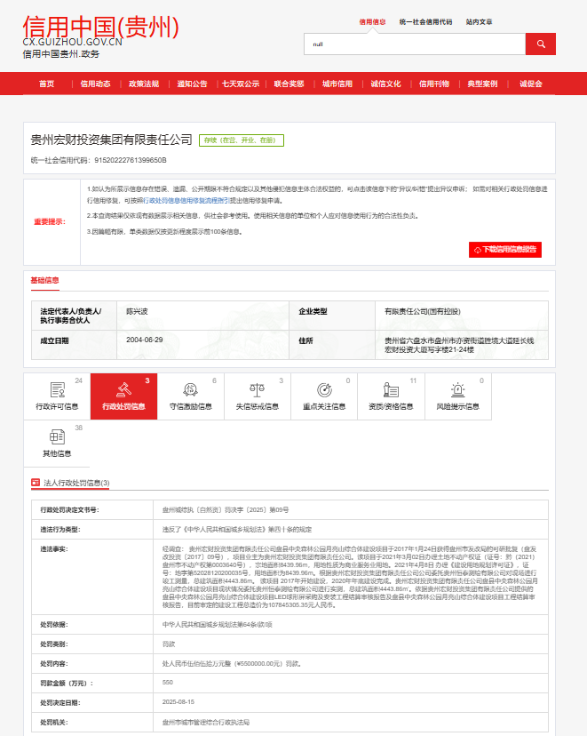The image size is (587, 736).
Task: Click enterprise type 有限责任公司(国有控股)
Action: (x=423, y=311)
